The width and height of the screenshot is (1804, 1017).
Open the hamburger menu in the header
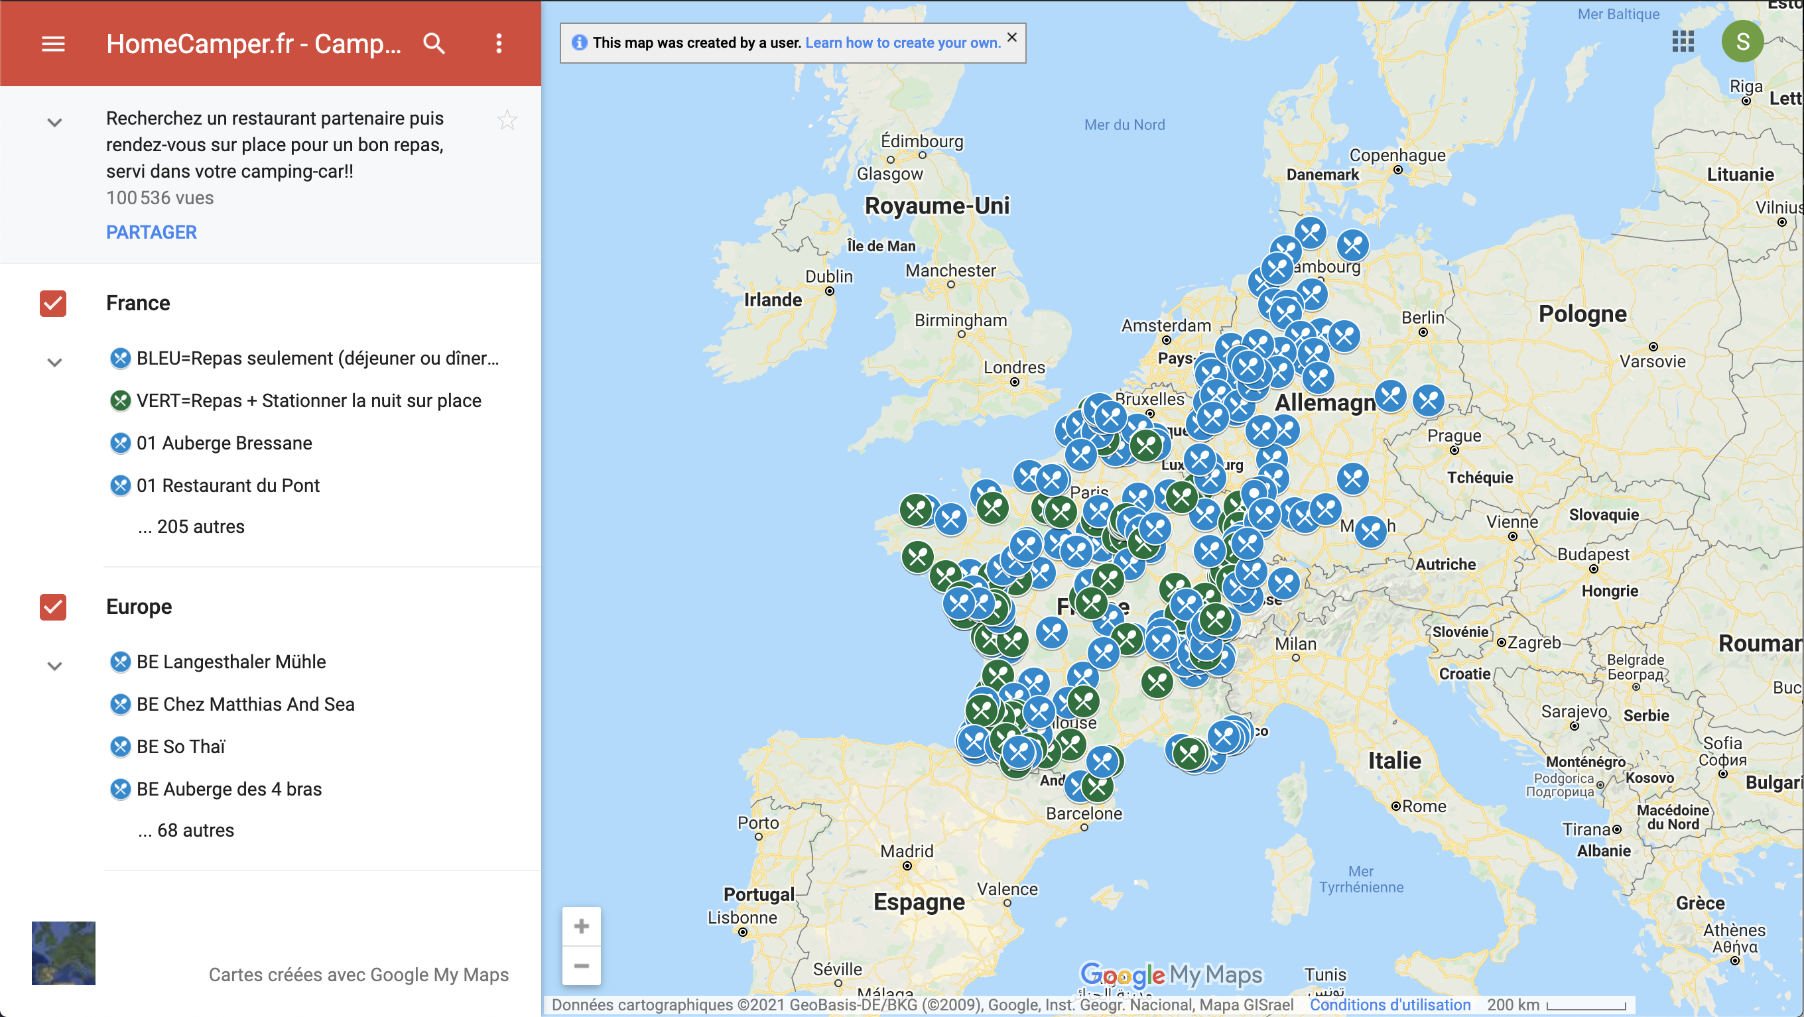coord(53,43)
